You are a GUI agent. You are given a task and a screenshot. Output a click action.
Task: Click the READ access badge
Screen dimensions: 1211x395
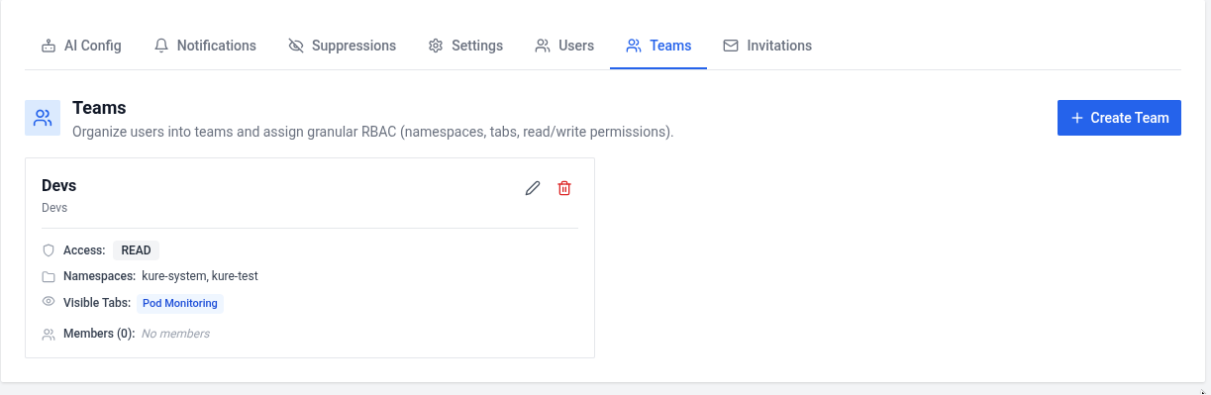point(136,250)
